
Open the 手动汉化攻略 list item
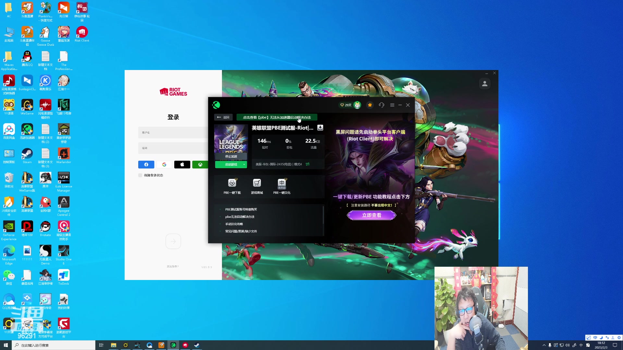point(234,224)
